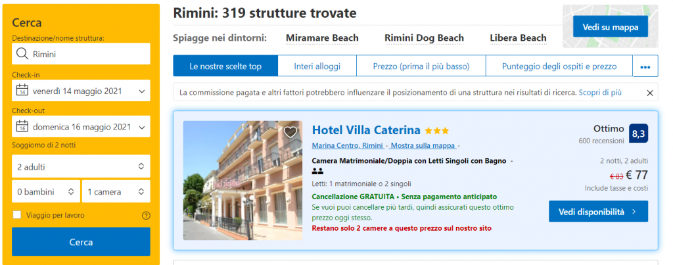Change the 0 bambini selector

(46, 191)
